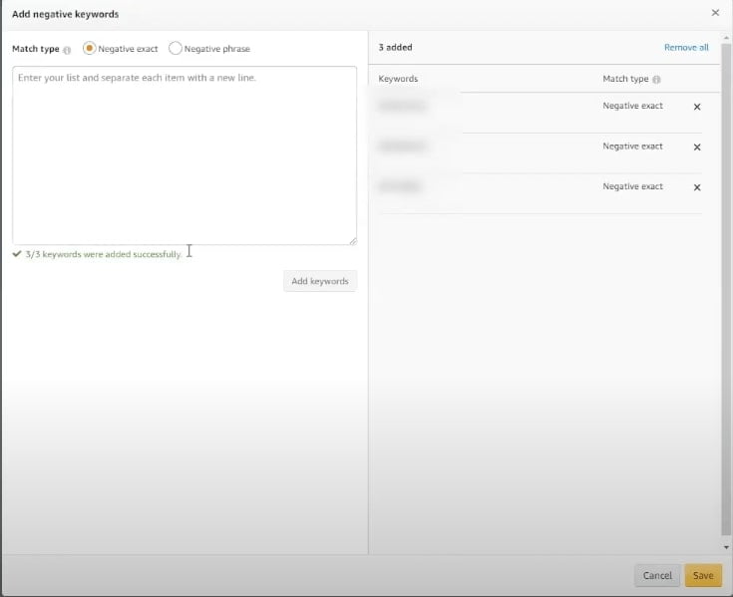733x597 pixels.
Task: Click '3/3 keywords were added successfully' message
Action: (x=104, y=254)
